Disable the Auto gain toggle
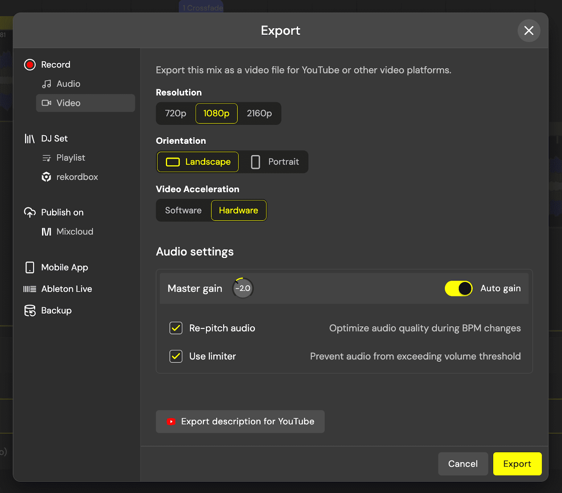 pos(458,288)
